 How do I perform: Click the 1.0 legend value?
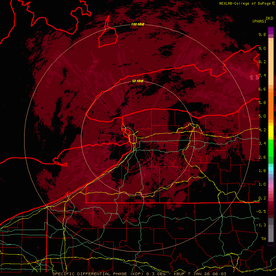point(262,184)
